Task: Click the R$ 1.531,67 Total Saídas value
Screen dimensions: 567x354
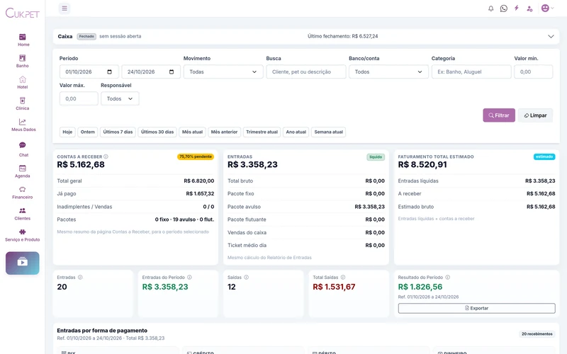Action: coord(334,287)
